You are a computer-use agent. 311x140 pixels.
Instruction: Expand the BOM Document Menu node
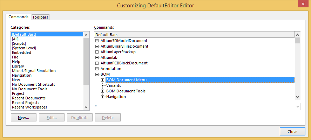[x=103, y=80]
